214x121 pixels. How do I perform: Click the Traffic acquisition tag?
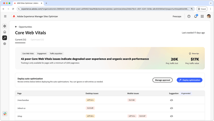[56, 53]
